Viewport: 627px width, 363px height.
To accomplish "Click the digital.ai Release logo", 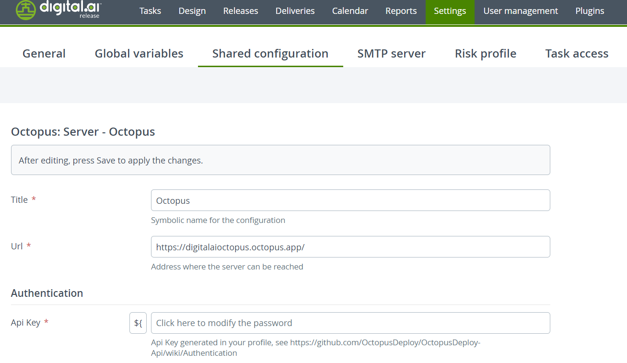I will [58, 10].
